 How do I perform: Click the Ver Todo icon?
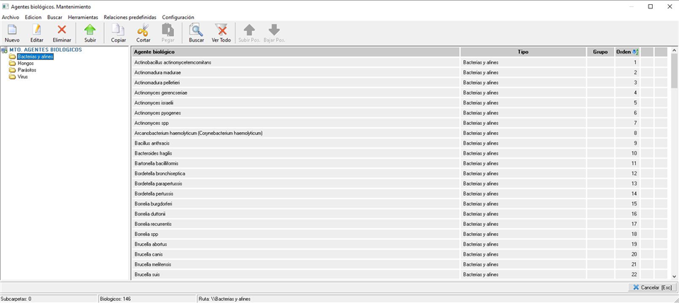[x=221, y=30]
